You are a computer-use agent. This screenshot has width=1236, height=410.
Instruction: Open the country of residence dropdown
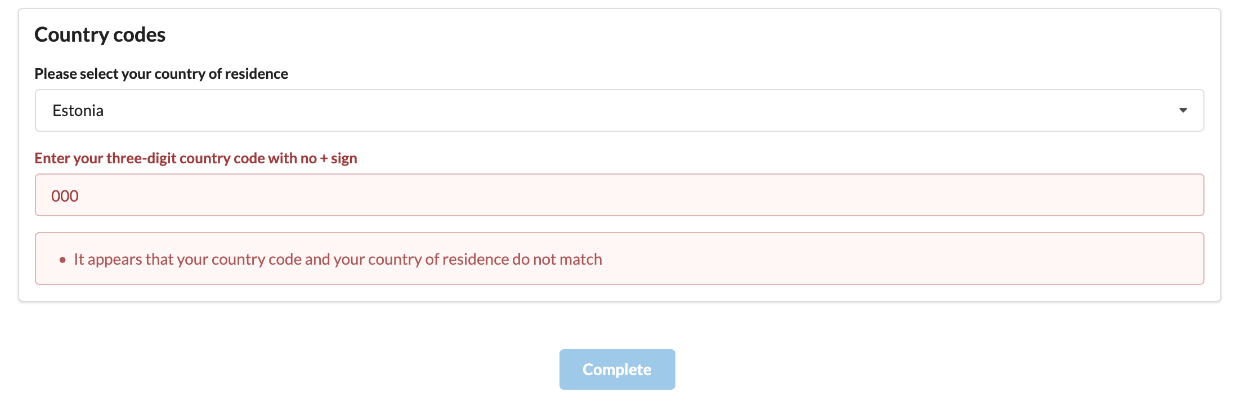619,110
